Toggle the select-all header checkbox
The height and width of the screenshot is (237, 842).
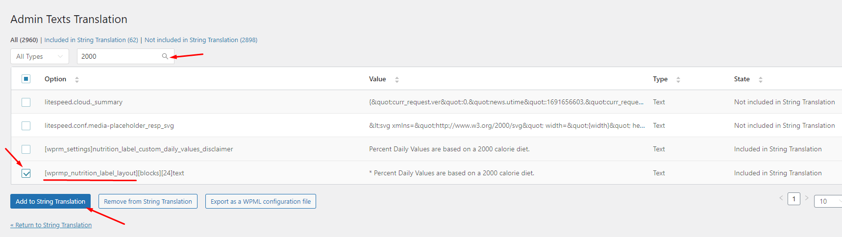click(26, 79)
